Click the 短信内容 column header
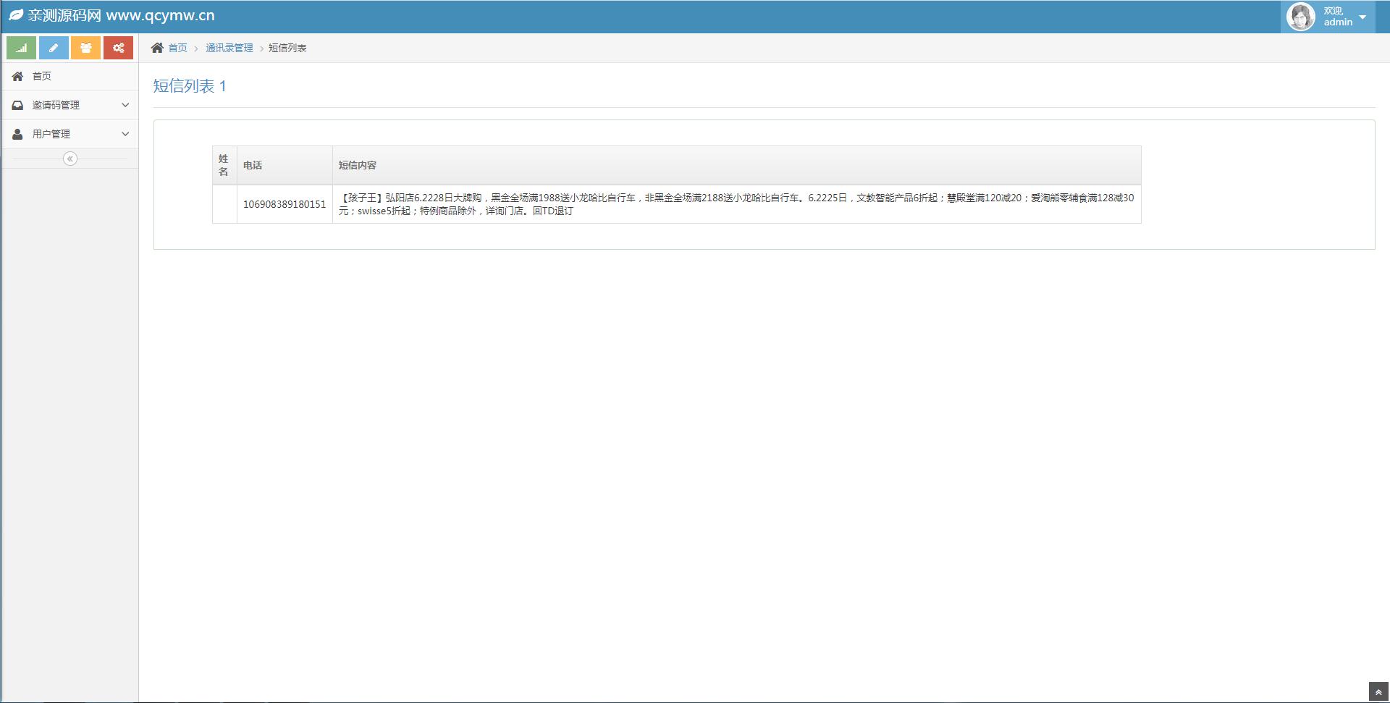Image resolution: width=1390 pixels, height=703 pixels. (358, 165)
